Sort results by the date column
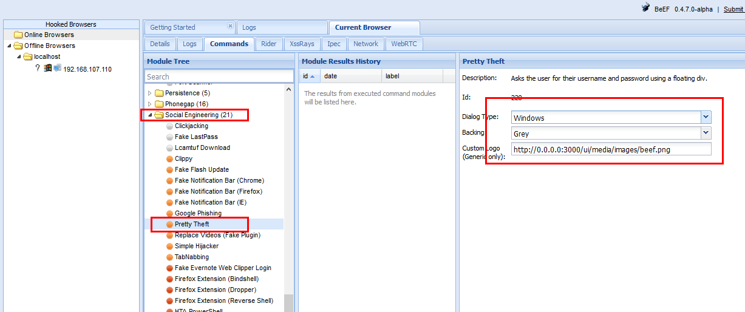This screenshot has height=312, width=745. click(352, 76)
